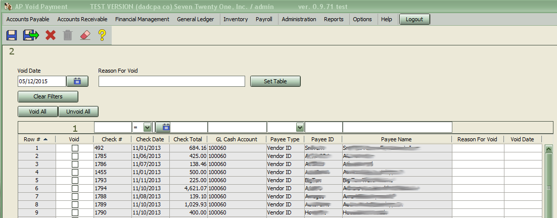Open the equals operator dropdown filter
The image size is (557, 218).
tap(147, 127)
